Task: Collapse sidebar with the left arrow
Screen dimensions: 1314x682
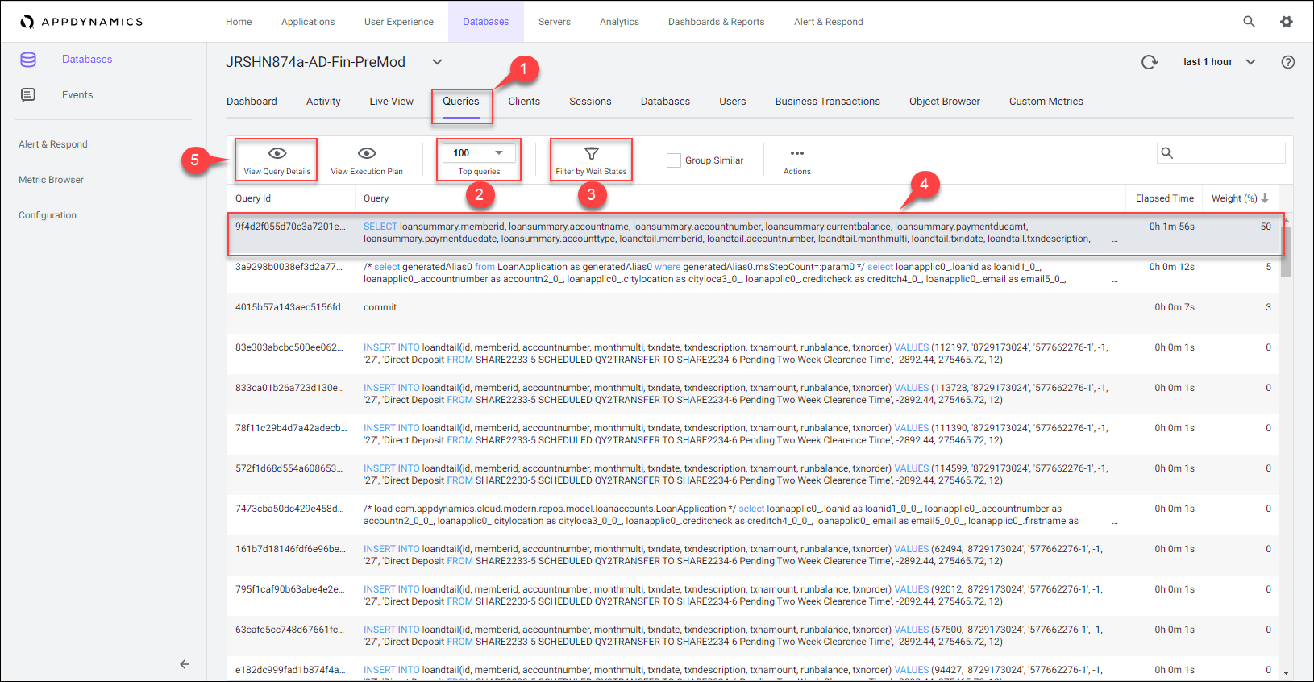Action: pos(185,664)
